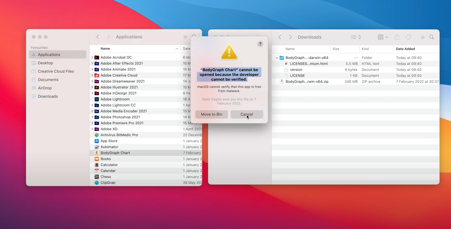Expand the Adobe After Effects 2021 folder
451x229 pixels.
(92, 63)
